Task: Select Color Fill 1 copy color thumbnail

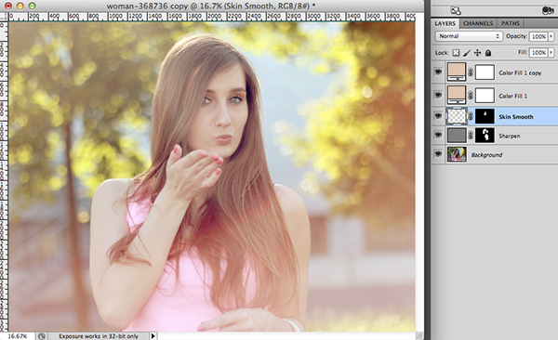Action: pyautogui.click(x=457, y=72)
